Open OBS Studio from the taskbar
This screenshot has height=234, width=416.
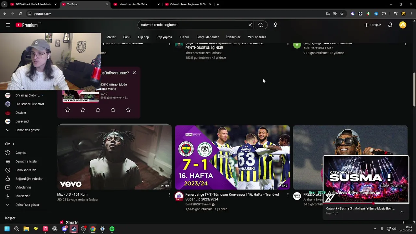pyautogui.click(x=83, y=229)
